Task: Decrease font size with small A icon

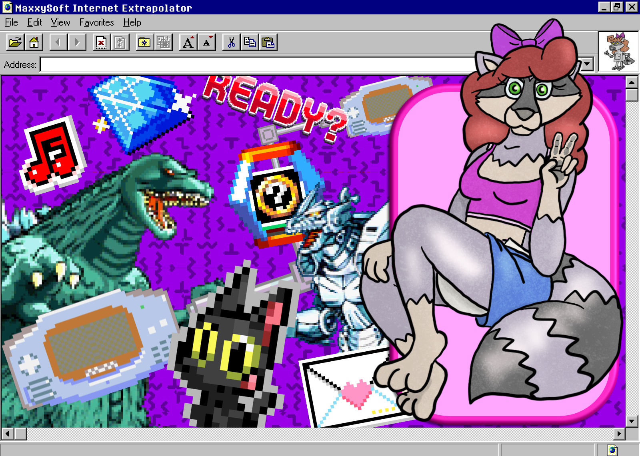Action: [x=207, y=42]
